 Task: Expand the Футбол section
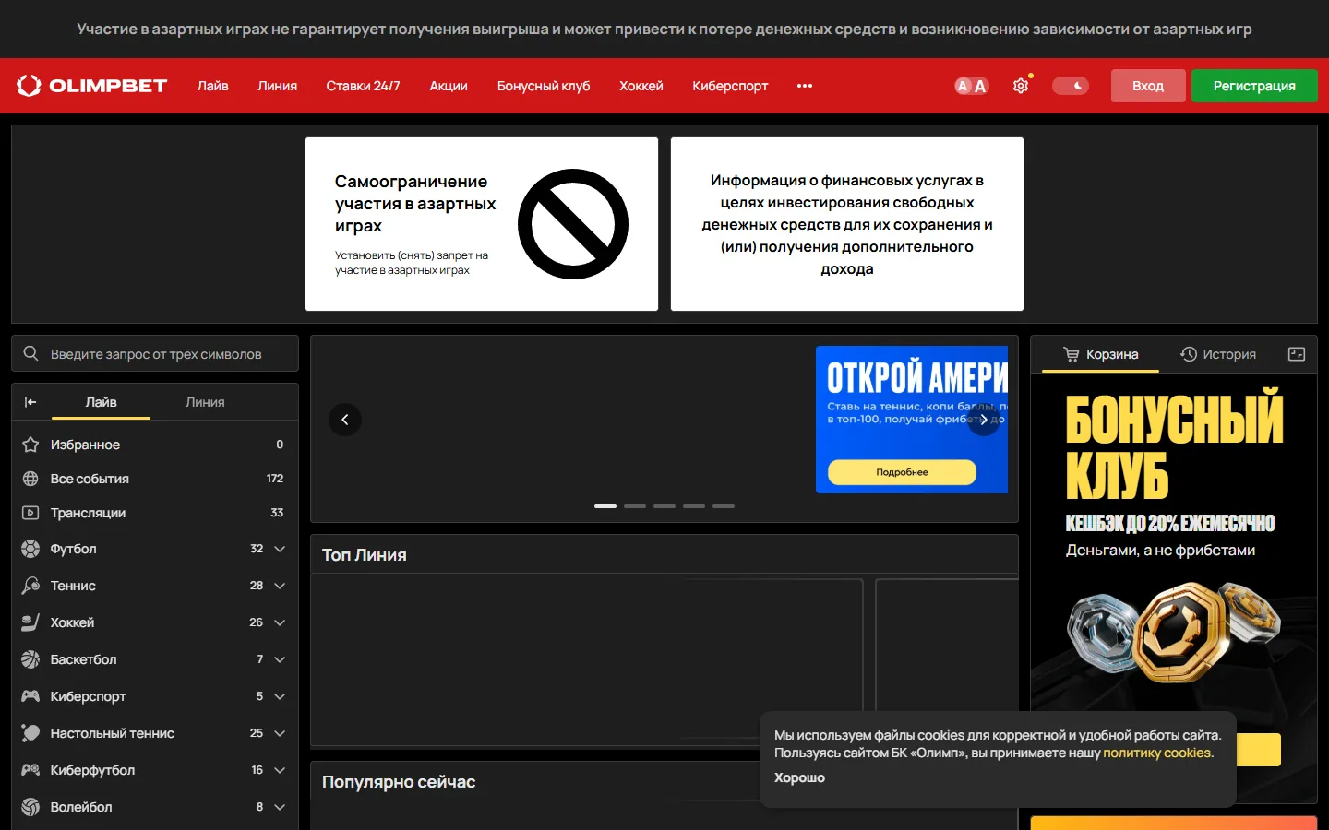click(280, 549)
